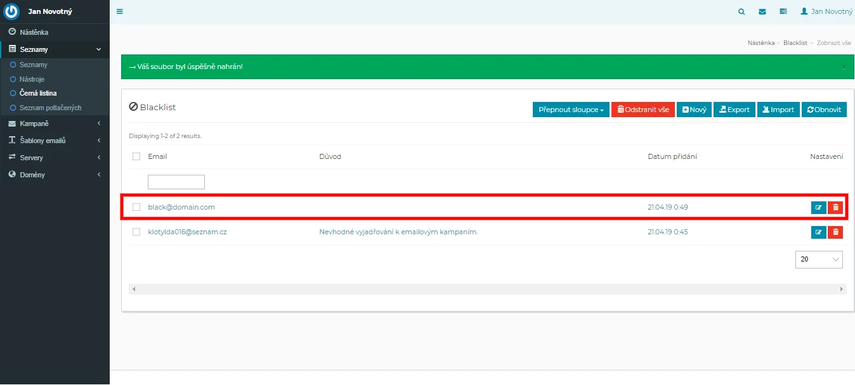Click the Email filter input field

click(x=176, y=182)
